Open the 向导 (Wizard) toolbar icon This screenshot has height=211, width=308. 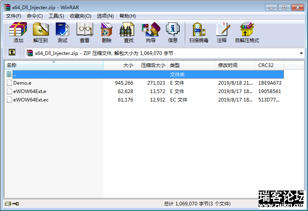[x=151, y=29]
